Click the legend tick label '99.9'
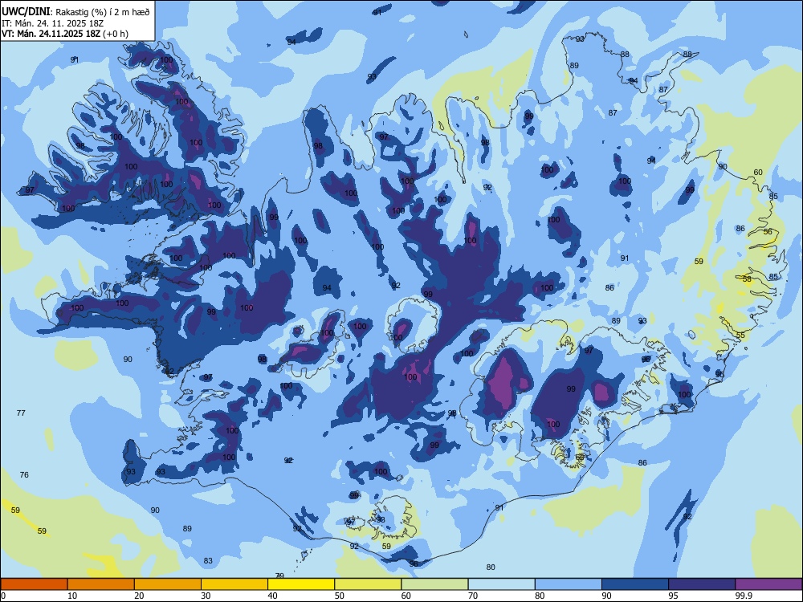Screen dimensions: 803x602 (743, 596)
